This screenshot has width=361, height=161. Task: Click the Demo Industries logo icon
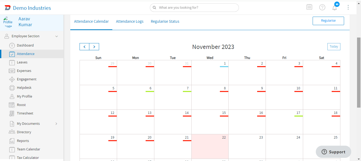coord(8,8)
